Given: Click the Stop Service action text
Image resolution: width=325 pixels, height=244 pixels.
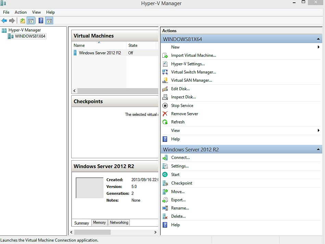Looking at the screenshot, I should [x=182, y=106].
